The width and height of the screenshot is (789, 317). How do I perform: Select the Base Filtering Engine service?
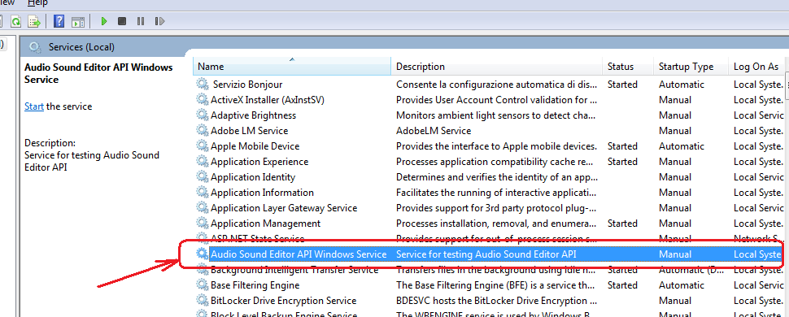(x=255, y=284)
